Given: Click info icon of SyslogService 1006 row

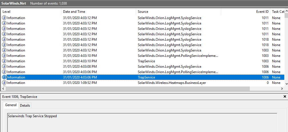Looking at the screenshot, I should (4, 67).
